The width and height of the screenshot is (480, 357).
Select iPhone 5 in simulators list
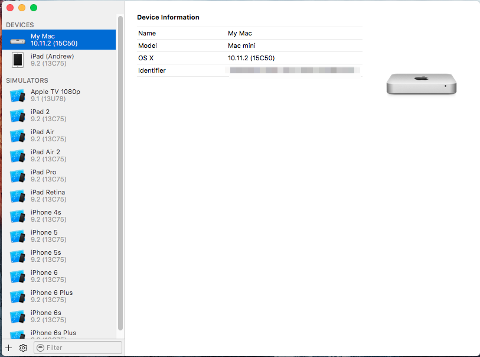(x=59, y=236)
